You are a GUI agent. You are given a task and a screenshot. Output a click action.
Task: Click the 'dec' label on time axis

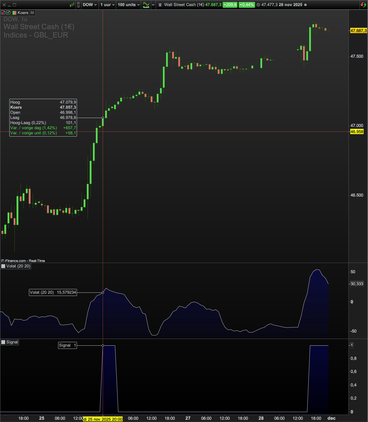click(331, 418)
